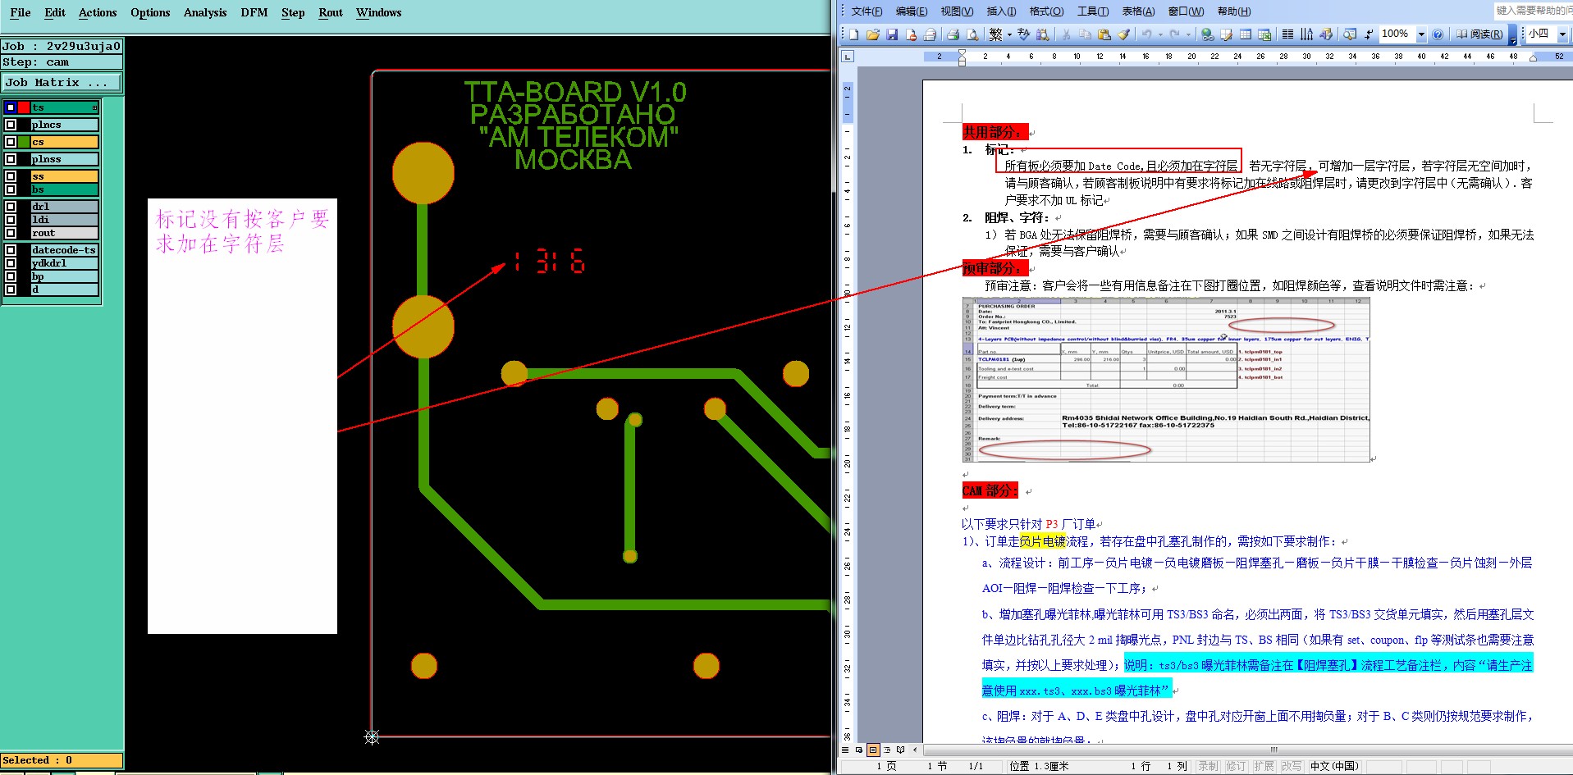
Task: Click the Copy icon in Word toolbar
Action: [1085, 34]
